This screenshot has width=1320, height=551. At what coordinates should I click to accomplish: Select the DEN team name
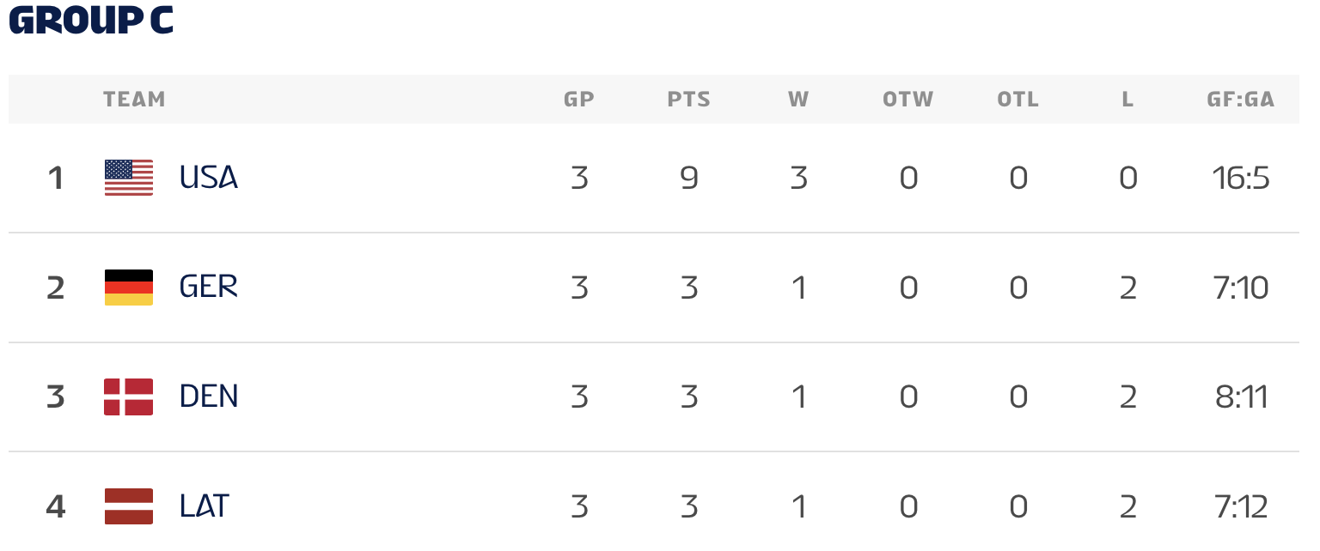[x=209, y=397]
